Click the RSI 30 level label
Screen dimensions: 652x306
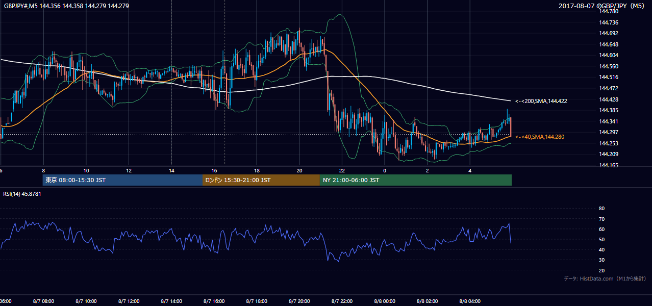[601, 260]
